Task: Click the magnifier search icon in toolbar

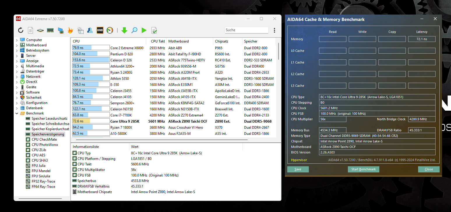Action: click(x=134, y=30)
